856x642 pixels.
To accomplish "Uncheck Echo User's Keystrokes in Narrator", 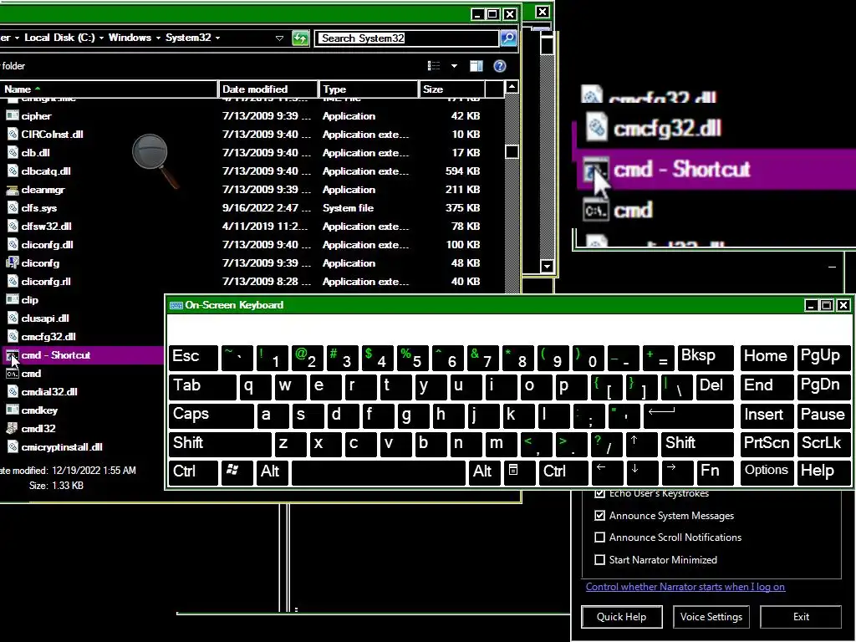I will click(x=599, y=493).
